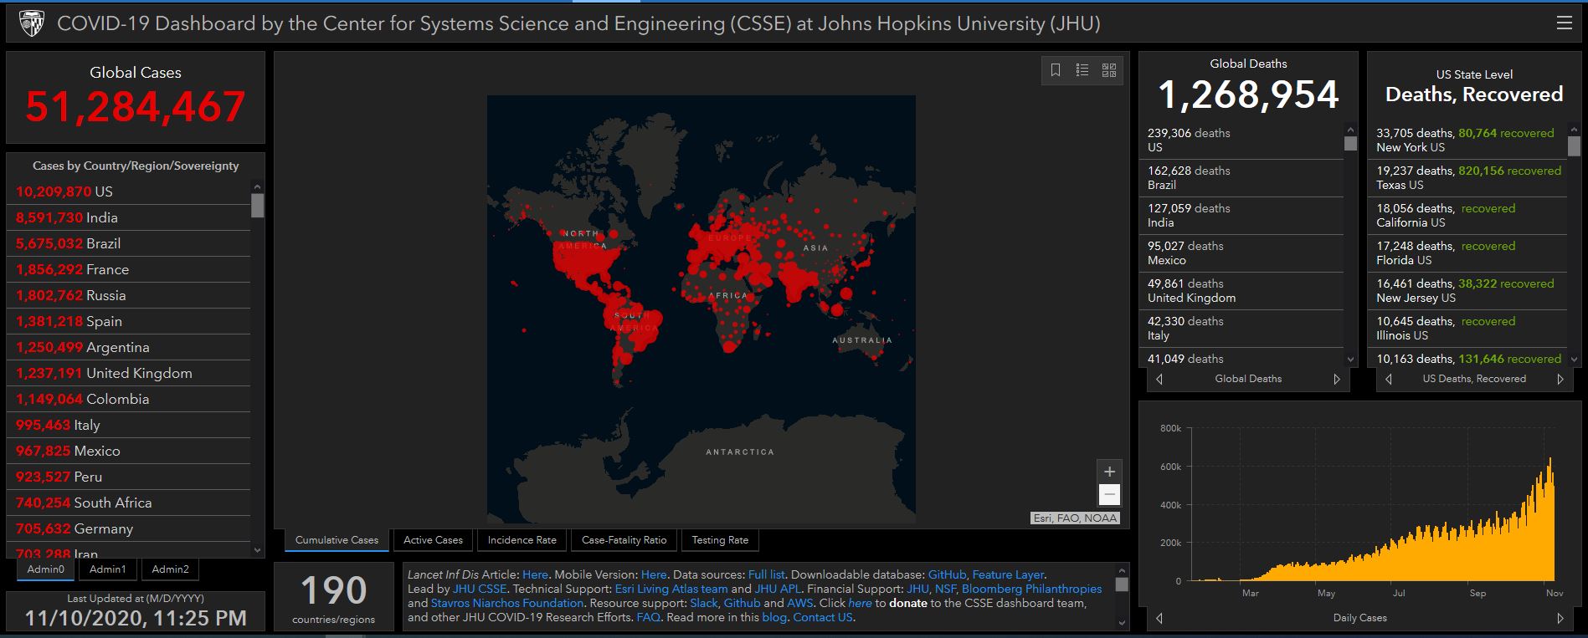Open the Full list data sources link
Screen dimensions: 1588x638
[x=766, y=574]
